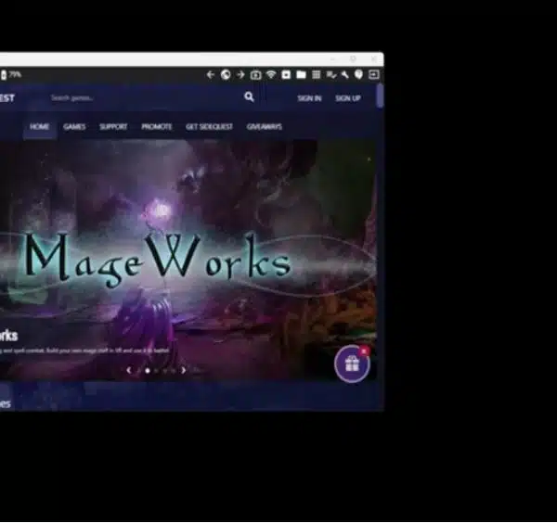The image size is (557, 523).
Task: Click the page vertical scrollbar thumb
Action: [380, 96]
